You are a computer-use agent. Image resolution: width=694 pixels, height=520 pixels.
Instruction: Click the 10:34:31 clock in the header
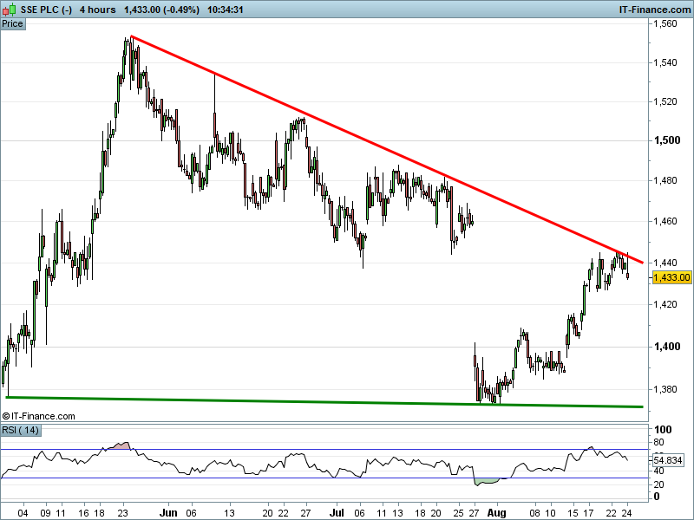(226, 10)
